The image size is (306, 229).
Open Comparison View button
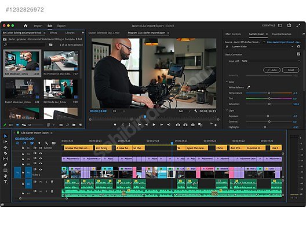click(x=200, y=125)
